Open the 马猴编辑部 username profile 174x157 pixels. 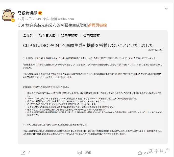tap(27, 13)
